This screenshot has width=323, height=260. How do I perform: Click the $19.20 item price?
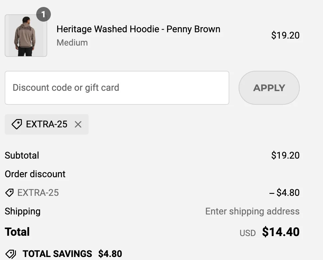(285, 35)
